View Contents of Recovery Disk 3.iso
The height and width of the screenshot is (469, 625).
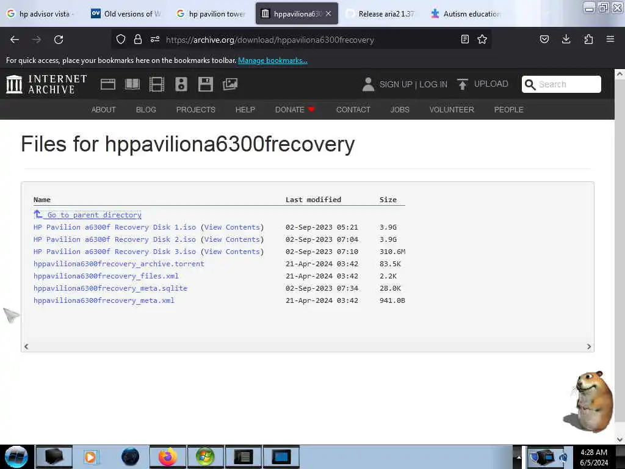pos(232,252)
